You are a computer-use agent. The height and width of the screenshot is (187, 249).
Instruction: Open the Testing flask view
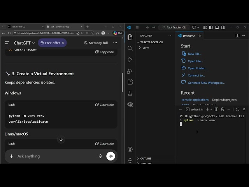[x=130, y=93]
